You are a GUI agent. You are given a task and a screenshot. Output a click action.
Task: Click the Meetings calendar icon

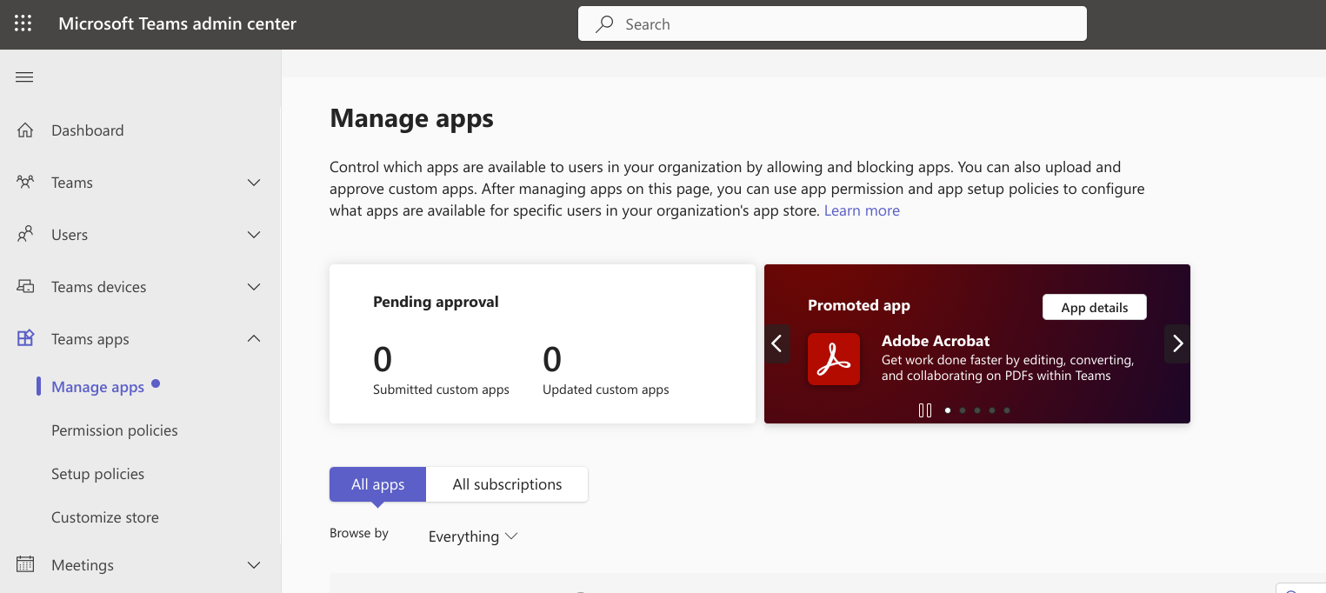[x=25, y=565]
